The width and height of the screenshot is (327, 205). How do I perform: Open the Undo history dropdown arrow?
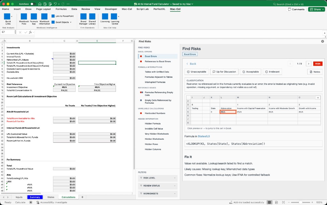(59, 4)
